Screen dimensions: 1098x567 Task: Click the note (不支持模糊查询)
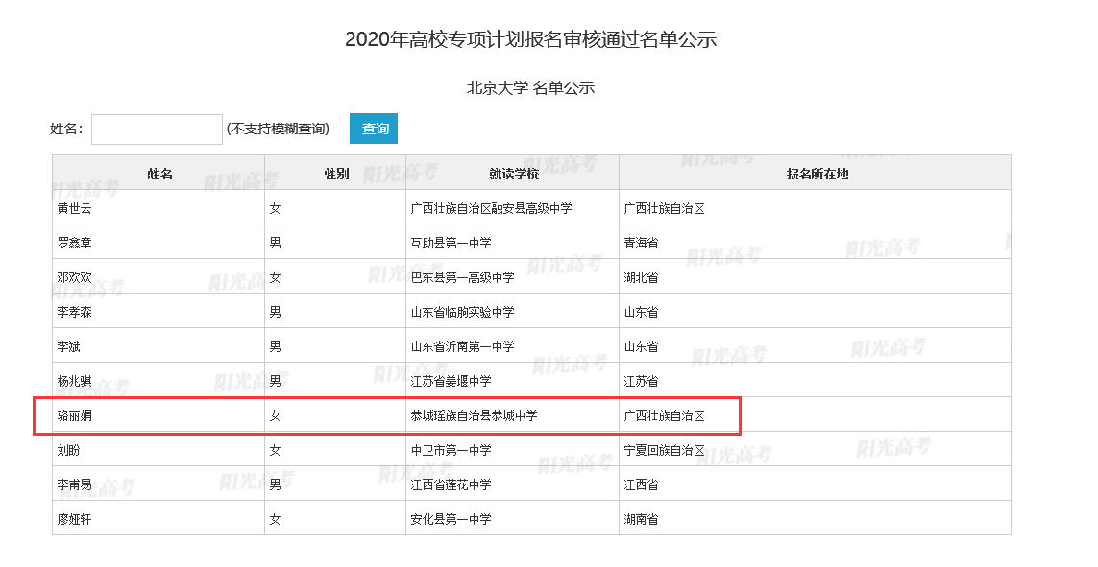278,129
